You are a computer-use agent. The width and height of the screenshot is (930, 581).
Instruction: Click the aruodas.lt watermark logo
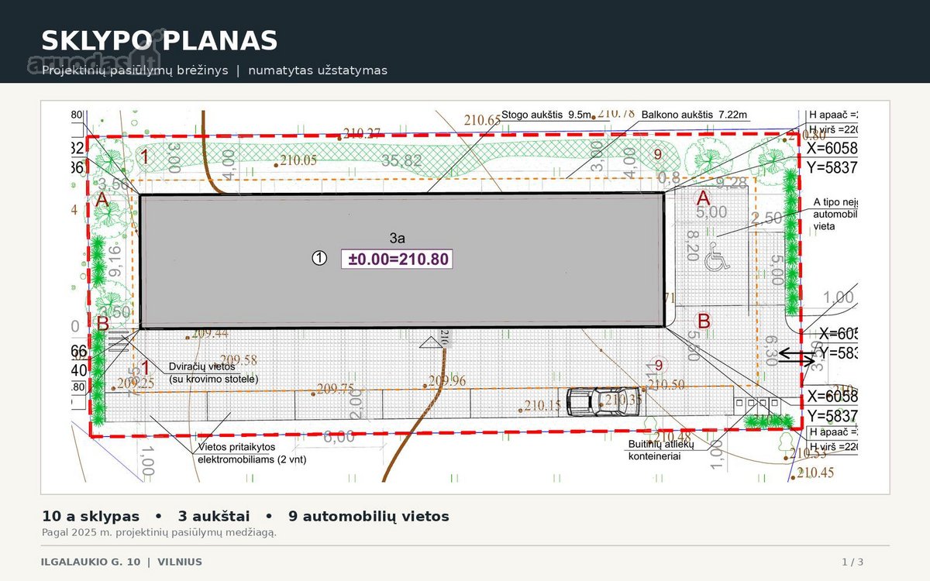pos(95,60)
